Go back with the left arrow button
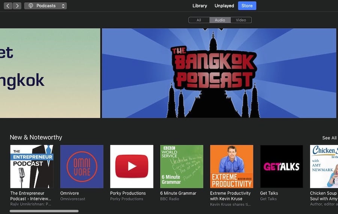This screenshot has height=214, width=338. point(8,6)
